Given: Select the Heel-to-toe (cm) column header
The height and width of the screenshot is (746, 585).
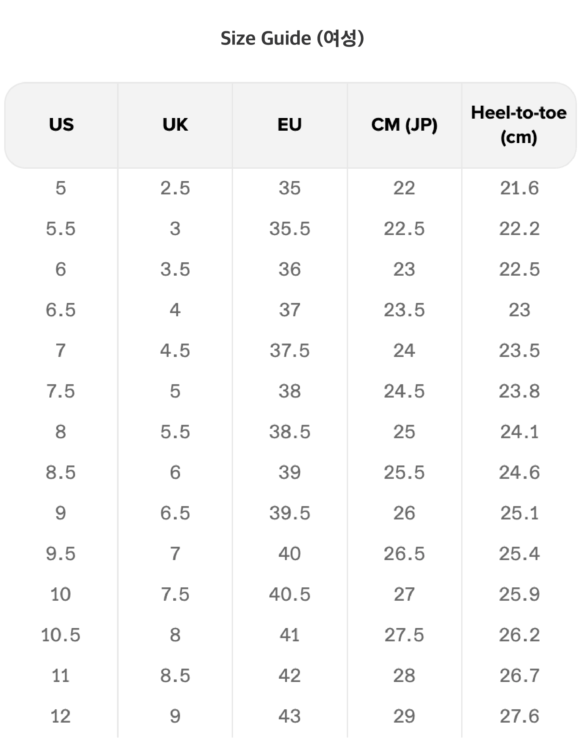Looking at the screenshot, I should pyautogui.click(x=519, y=125).
